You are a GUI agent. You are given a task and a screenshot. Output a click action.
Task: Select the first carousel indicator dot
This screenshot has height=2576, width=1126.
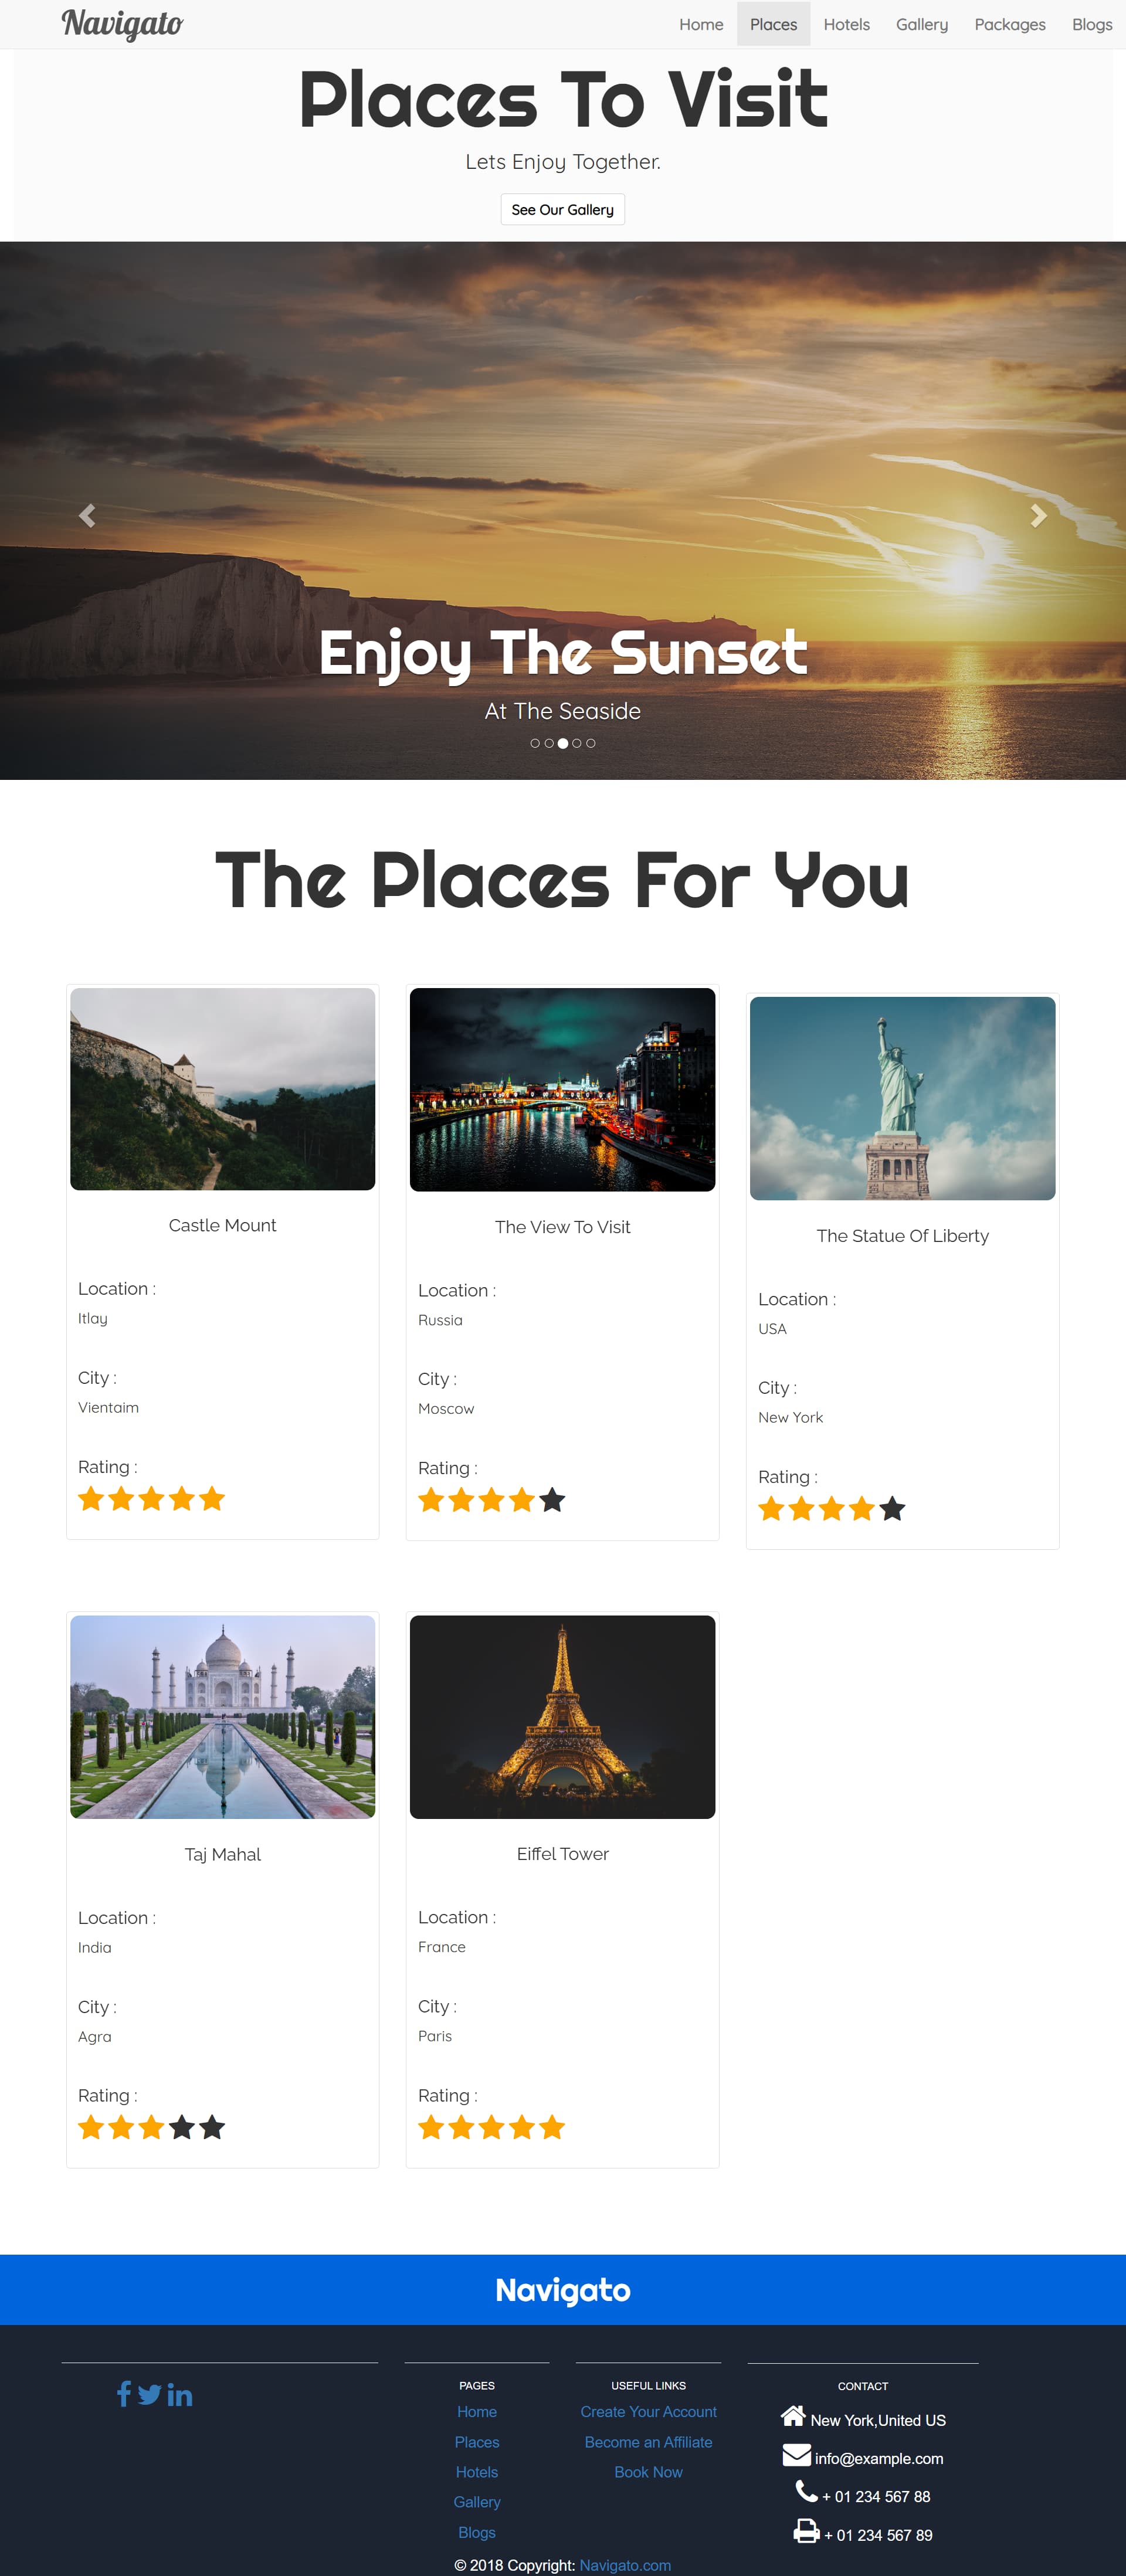coord(535,743)
